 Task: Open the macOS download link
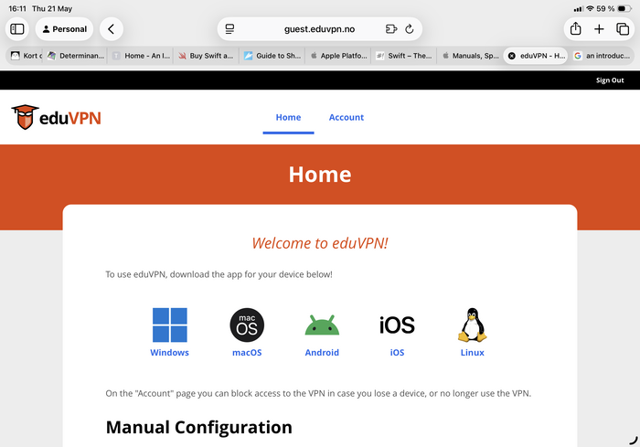click(x=247, y=353)
